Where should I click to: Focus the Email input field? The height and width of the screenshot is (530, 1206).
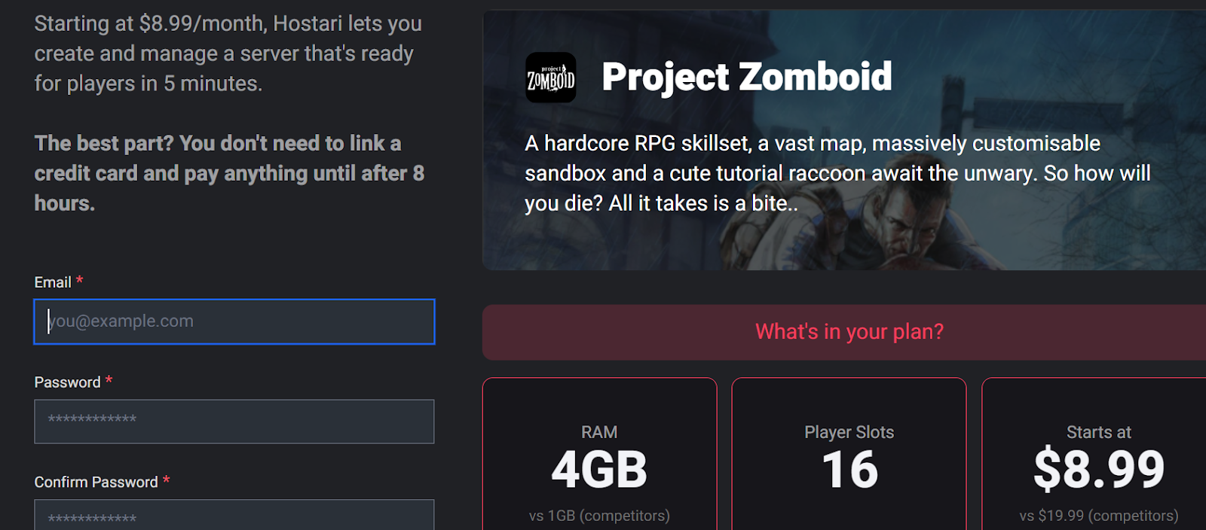234,321
